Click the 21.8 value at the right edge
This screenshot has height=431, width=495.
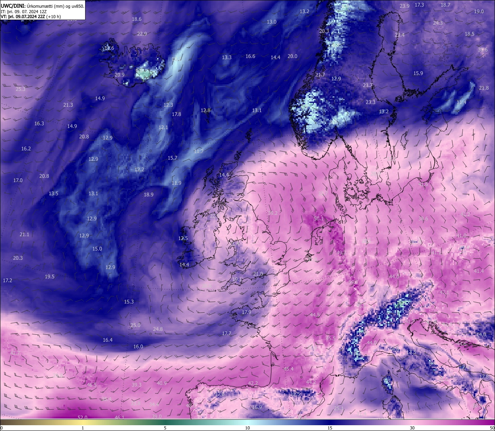click(484, 88)
